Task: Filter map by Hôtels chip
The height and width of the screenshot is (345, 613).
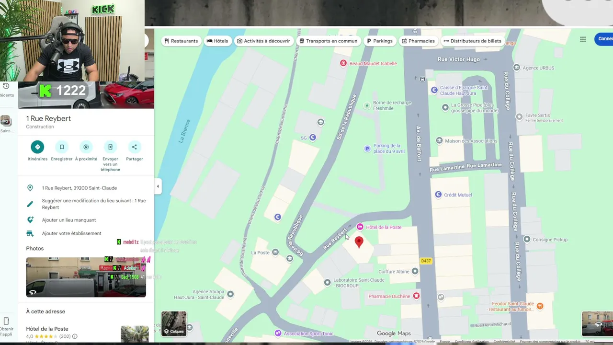Action: point(217,41)
